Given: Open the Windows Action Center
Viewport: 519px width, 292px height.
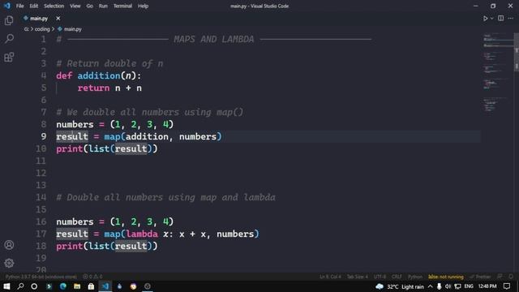Looking at the screenshot, I should coord(507,286).
